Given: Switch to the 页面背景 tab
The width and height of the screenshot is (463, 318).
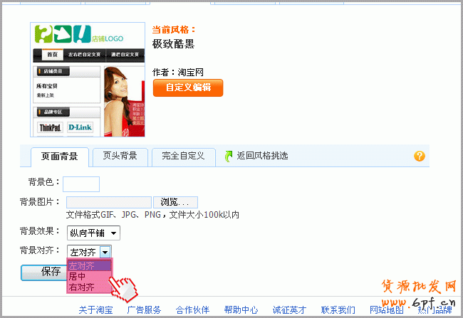Looking at the screenshot, I should pos(60,156).
